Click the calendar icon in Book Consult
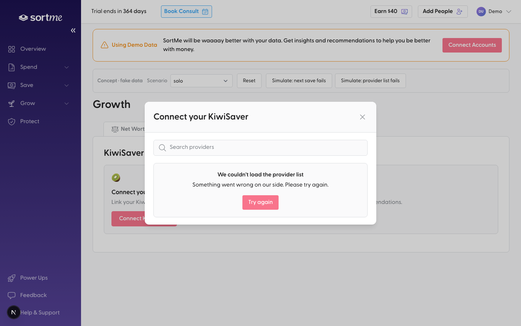The height and width of the screenshot is (326, 521). click(x=205, y=12)
